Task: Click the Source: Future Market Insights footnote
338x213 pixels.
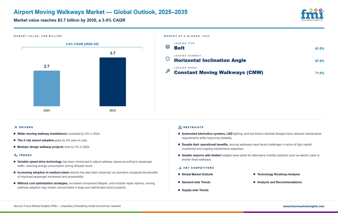Action: (x=67, y=206)
